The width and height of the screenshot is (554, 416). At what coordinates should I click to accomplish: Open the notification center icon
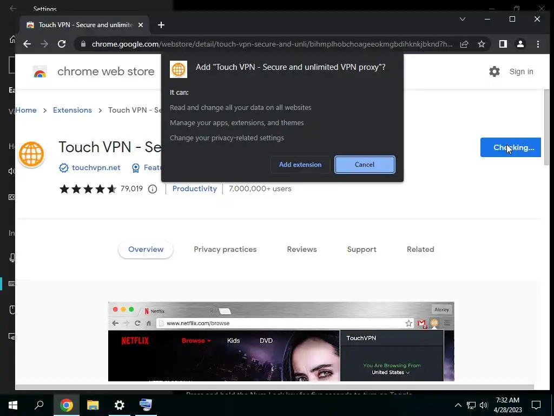pos(536,405)
